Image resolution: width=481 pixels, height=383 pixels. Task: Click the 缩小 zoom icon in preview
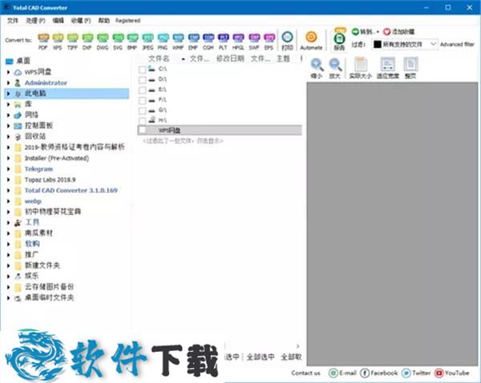pos(317,68)
